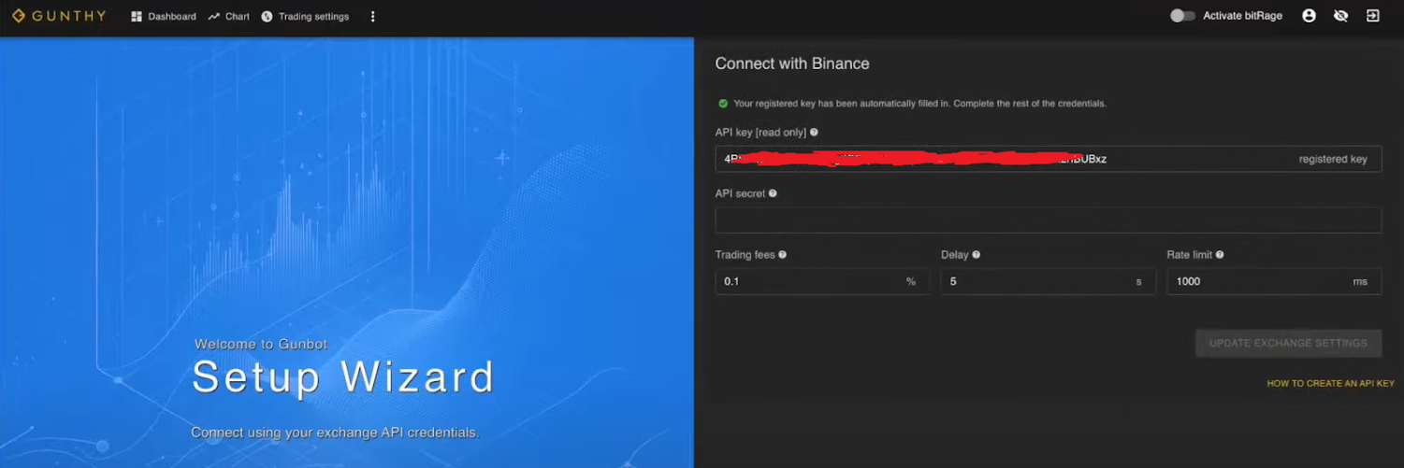
Task: Focus the Trading fees field with 0.1
Action: [822, 281]
